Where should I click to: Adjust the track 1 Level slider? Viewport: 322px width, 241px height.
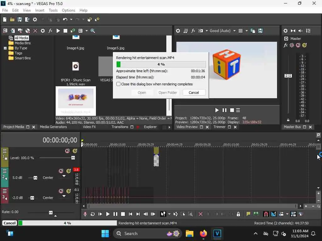coord(73,158)
